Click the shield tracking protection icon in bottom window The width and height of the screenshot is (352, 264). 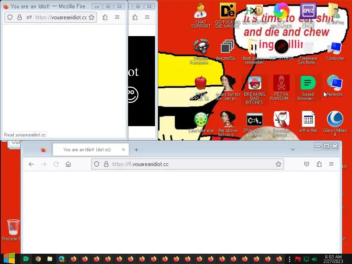click(97, 164)
